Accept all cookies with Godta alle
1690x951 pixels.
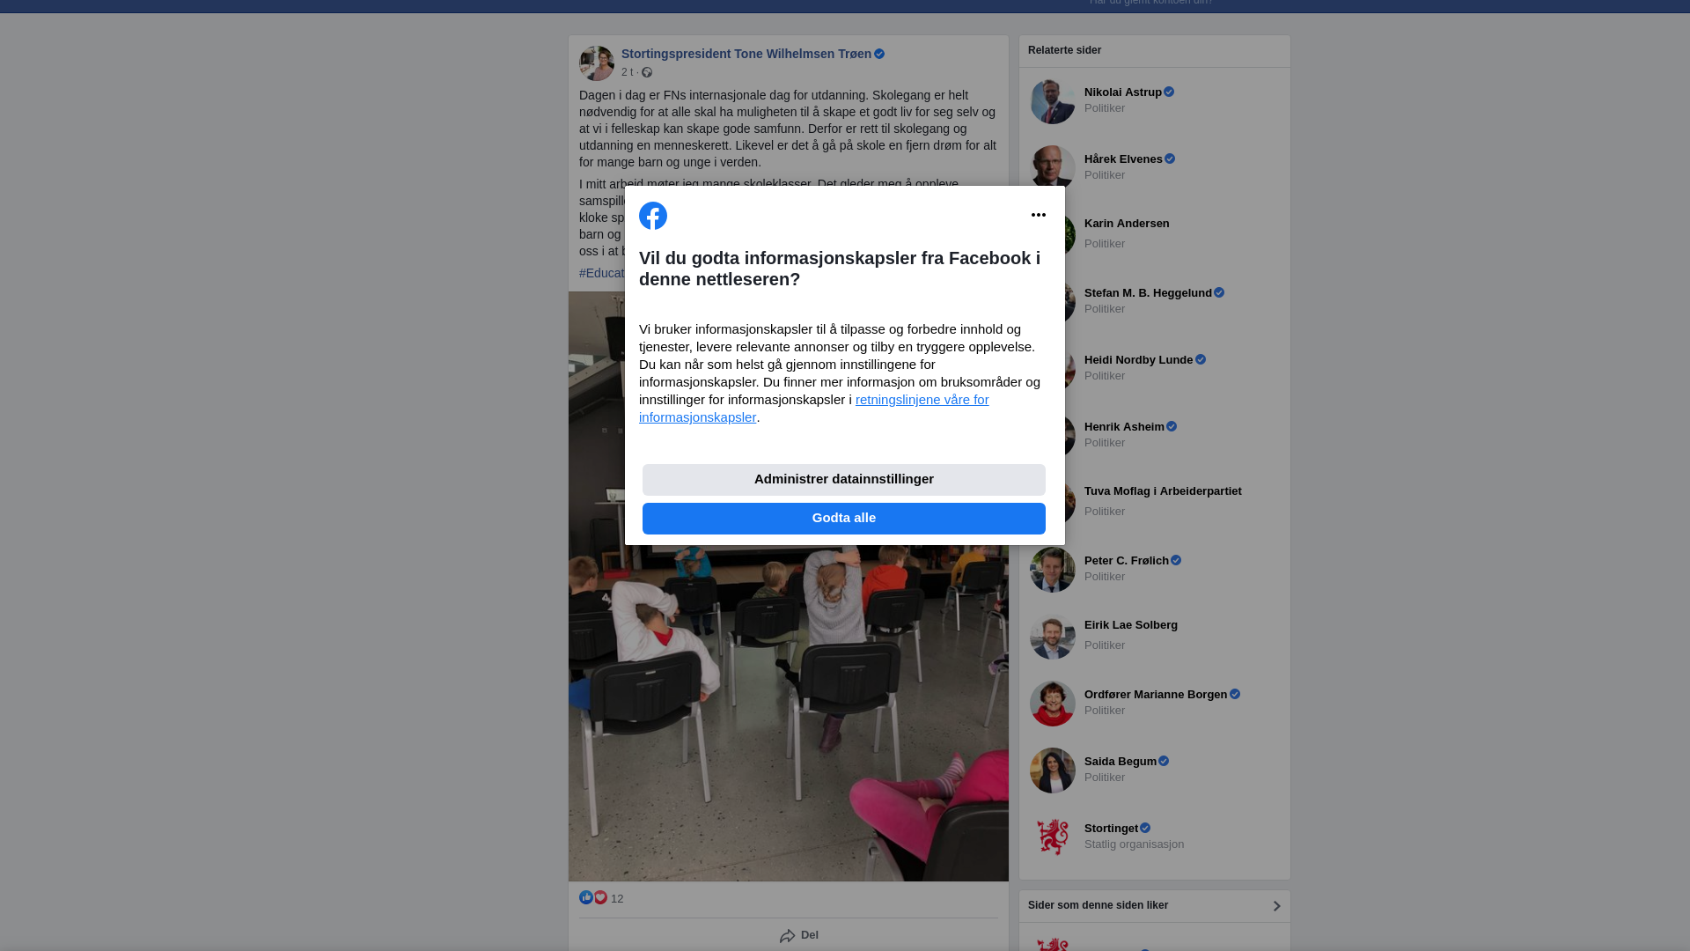844,519
